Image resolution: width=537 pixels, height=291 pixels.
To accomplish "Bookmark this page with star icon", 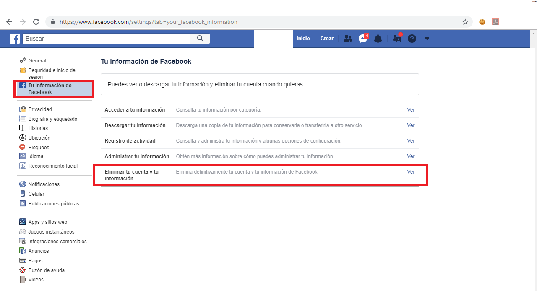I will (x=465, y=22).
